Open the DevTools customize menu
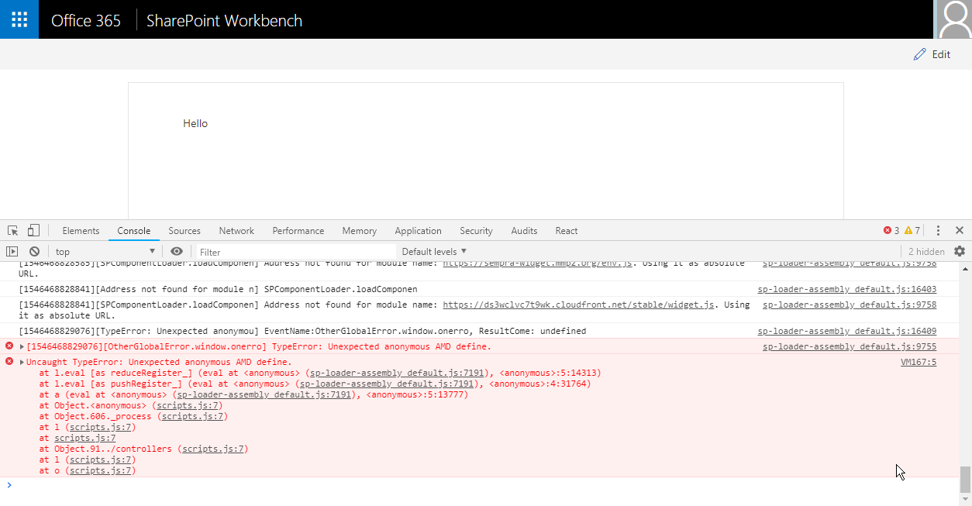Screen dimensions: 972x506 pos(938,230)
